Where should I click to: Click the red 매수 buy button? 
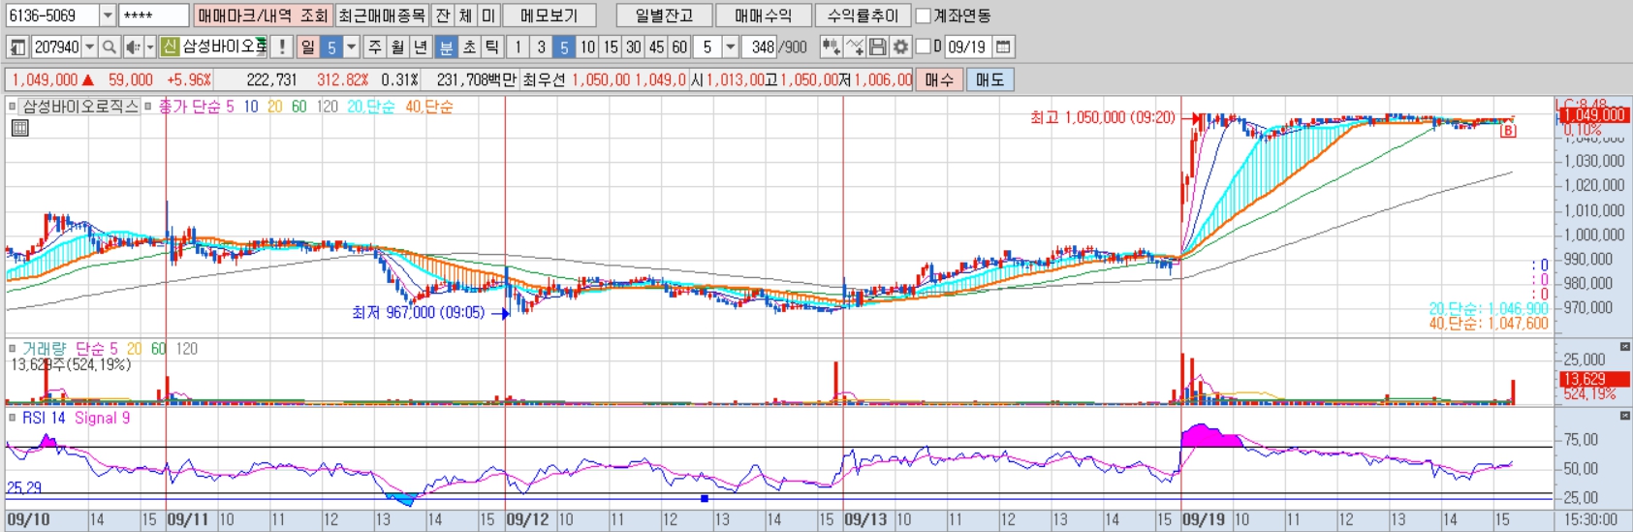point(939,79)
